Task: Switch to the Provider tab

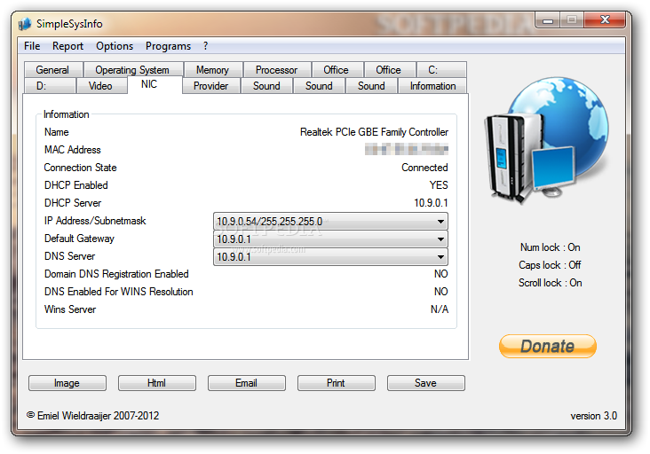Action: [x=210, y=86]
